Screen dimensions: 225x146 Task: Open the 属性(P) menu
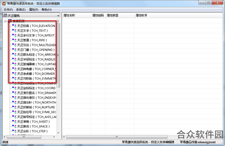(34, 10)
